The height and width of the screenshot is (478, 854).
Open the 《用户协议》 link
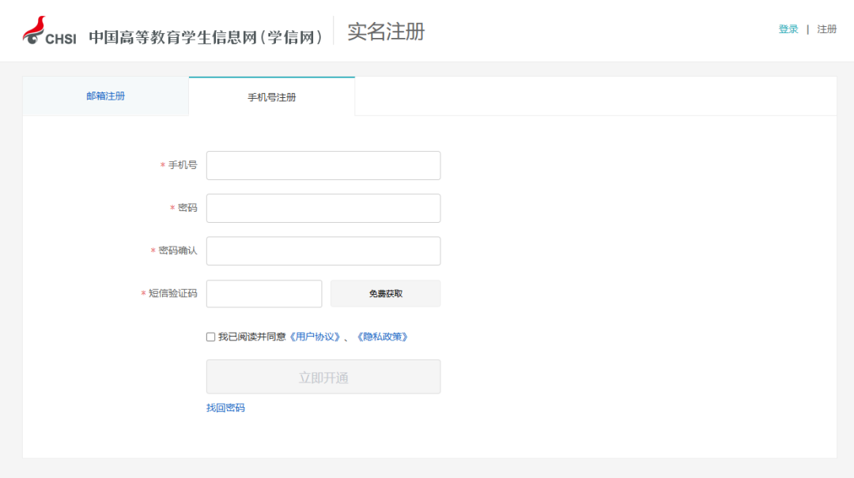315,337
